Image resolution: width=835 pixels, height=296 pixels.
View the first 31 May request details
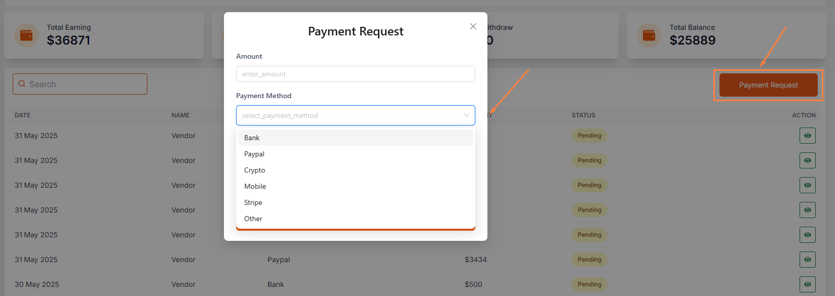point(807,136)
